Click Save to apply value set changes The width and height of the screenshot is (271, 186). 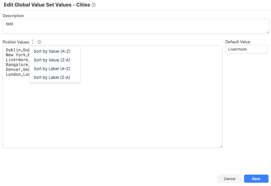click(x=256, y=179)
